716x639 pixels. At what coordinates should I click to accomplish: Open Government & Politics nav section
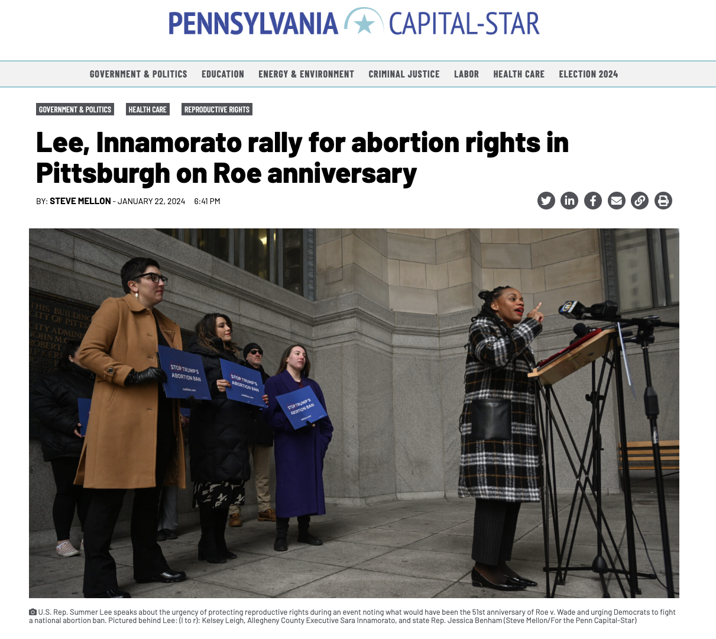(x=138, y=74)
